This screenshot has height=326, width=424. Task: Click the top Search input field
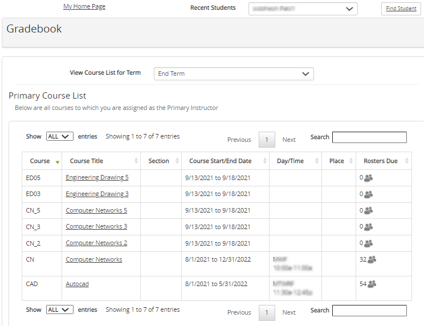click(x=369, y=137)
